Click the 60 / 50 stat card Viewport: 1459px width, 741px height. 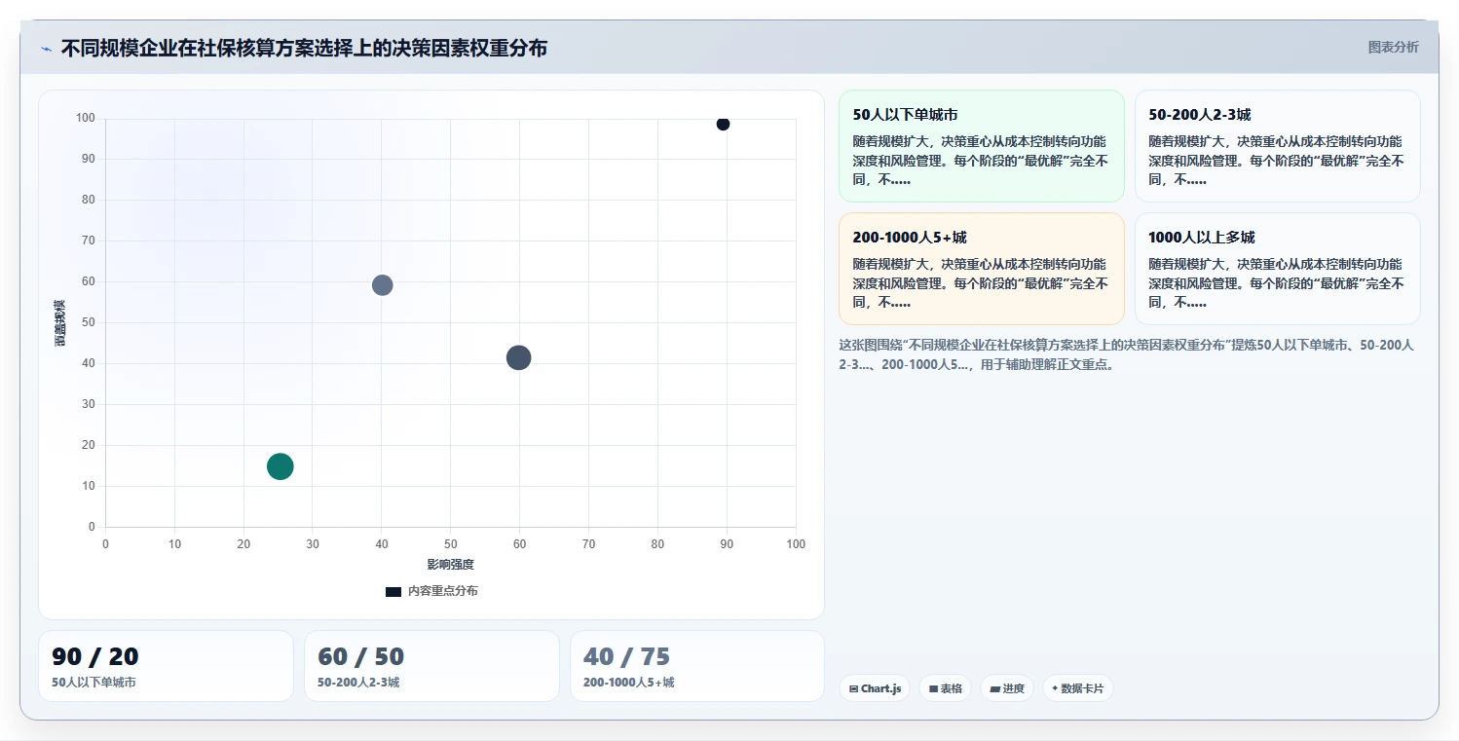(x=431, y=666)
